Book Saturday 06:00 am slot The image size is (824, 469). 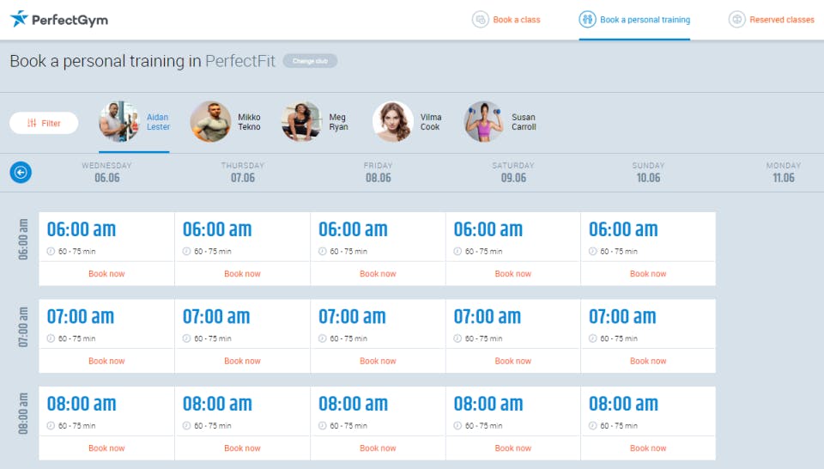click(x=513, y=274)
